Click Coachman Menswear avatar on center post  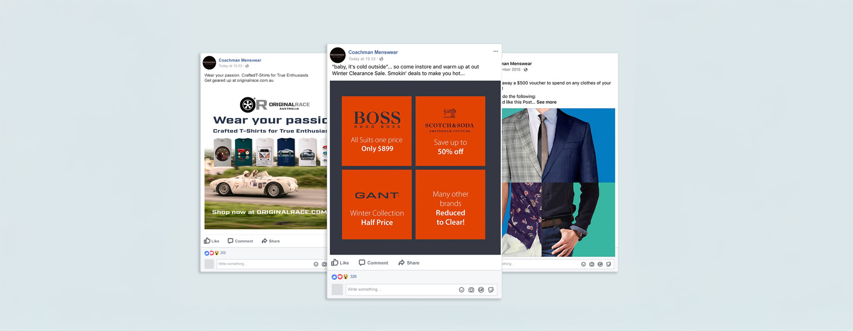click(x=338, y=55)
